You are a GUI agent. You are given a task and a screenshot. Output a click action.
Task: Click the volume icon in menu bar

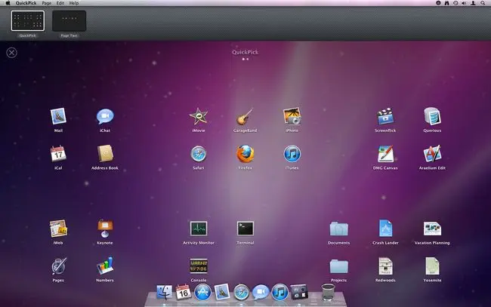coord(464,3)
